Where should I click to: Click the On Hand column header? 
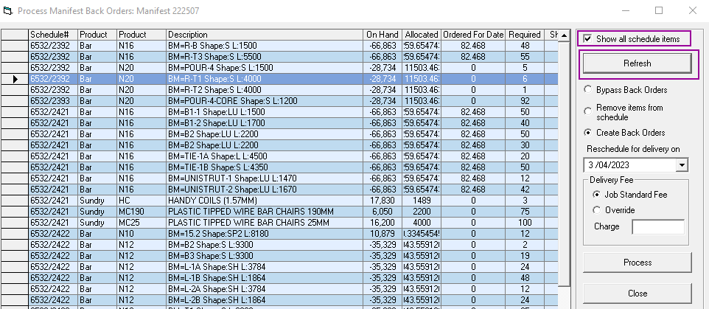click(383, 35)
